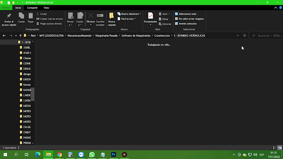Open the Archivo menu
Image resolution: width=283 pixels, height=159 pixels.
pos(6,8)
